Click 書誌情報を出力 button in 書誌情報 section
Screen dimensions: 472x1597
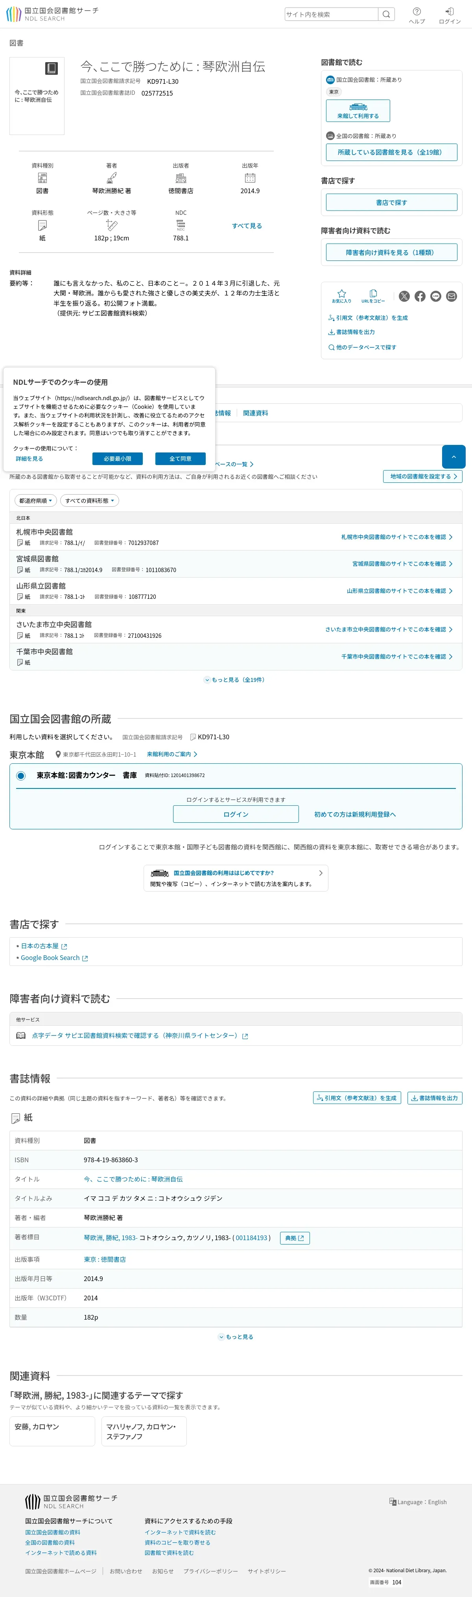click(x=435, y=1098)
